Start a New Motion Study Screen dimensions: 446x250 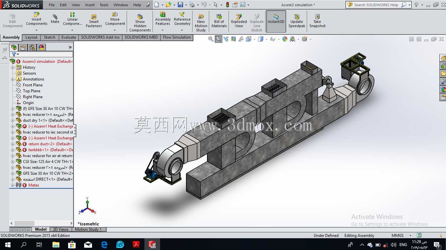click(x=201, y=23)
